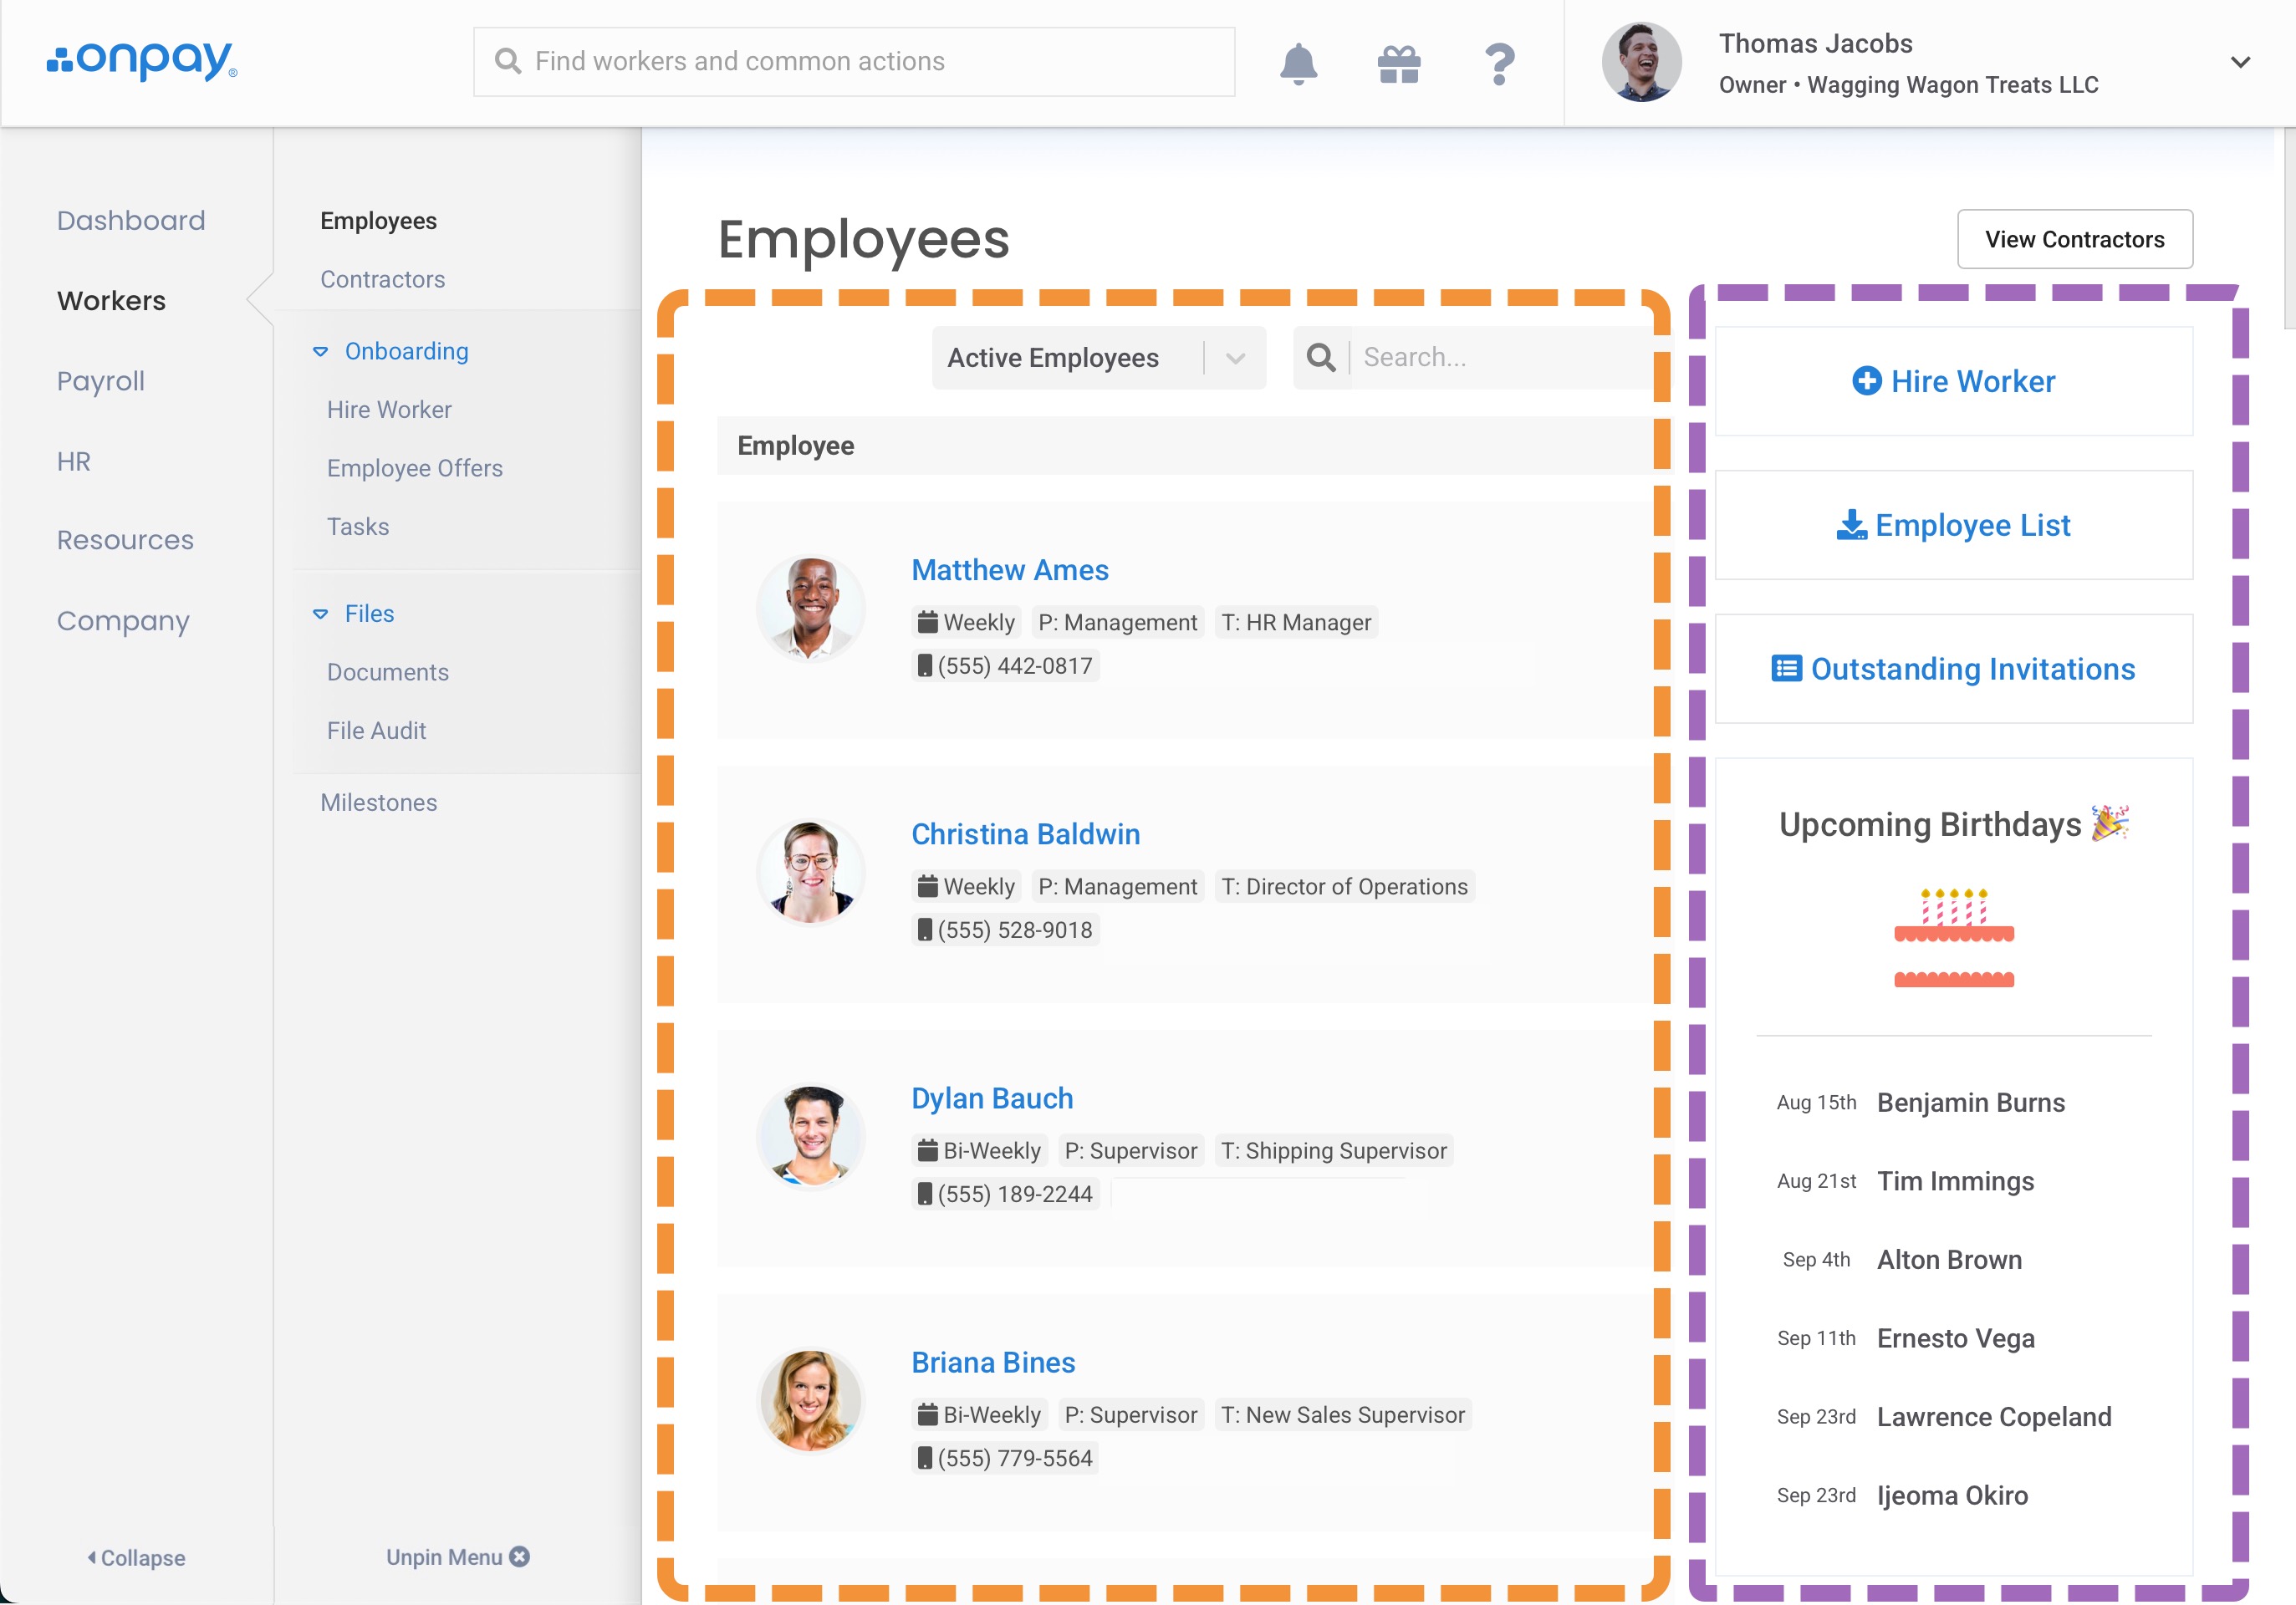Click the Unpin Menu close icon

pyautogui.click(x=519, y=1557)
